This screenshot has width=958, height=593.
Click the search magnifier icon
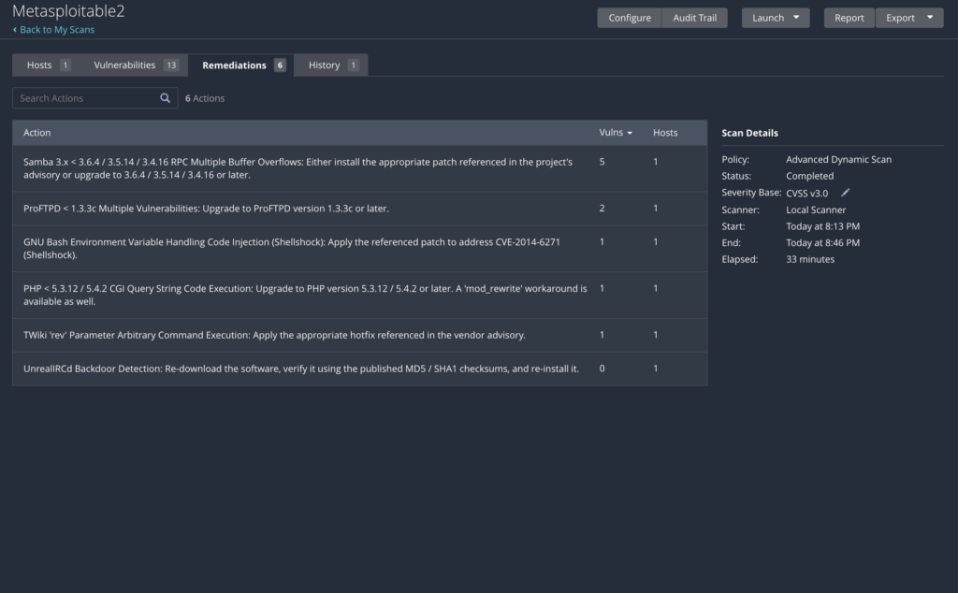click(165, 97)
